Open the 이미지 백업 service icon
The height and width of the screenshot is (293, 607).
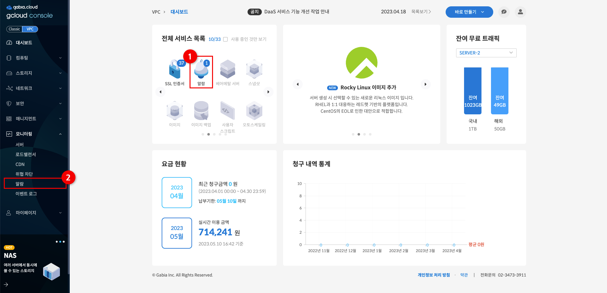click(x=201, y=111)
